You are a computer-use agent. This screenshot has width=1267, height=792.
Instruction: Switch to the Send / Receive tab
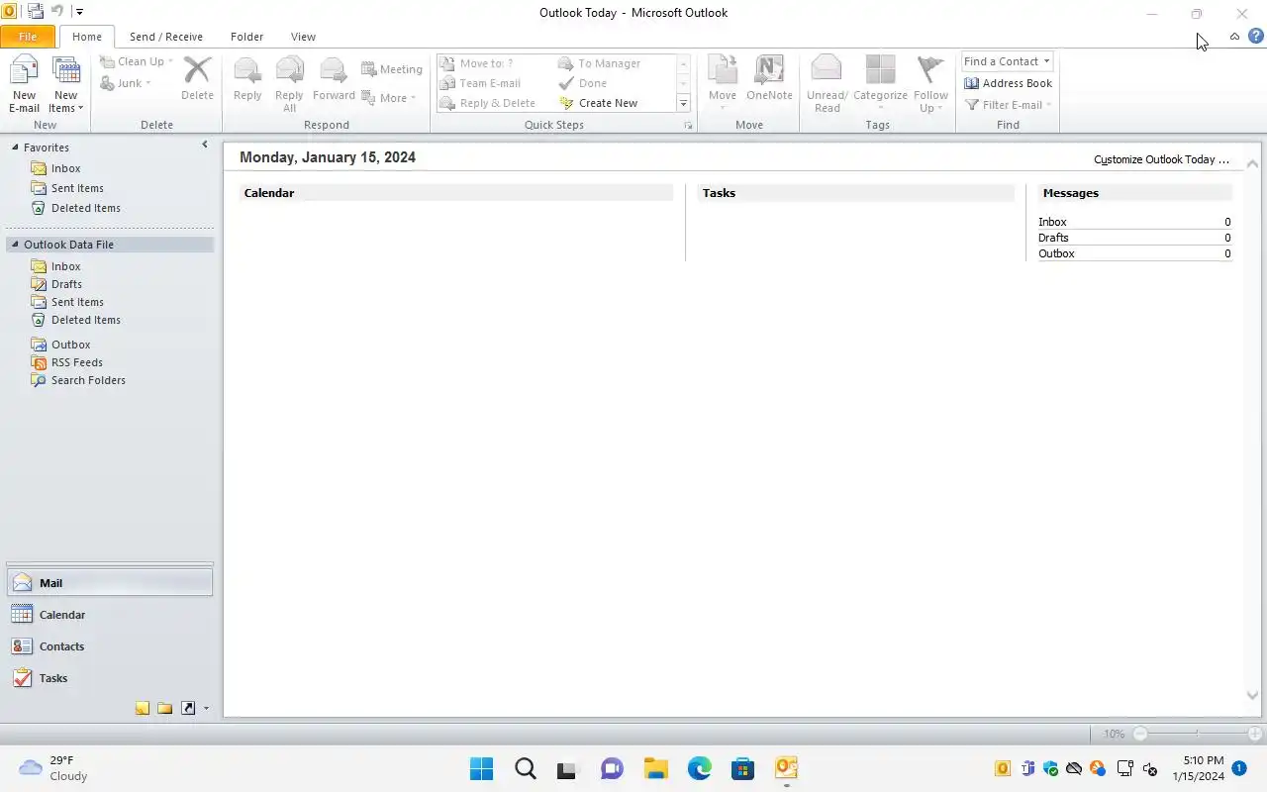click(166, 37)
